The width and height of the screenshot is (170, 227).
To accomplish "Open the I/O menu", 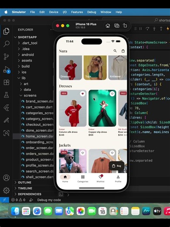I will click(65, 12).
